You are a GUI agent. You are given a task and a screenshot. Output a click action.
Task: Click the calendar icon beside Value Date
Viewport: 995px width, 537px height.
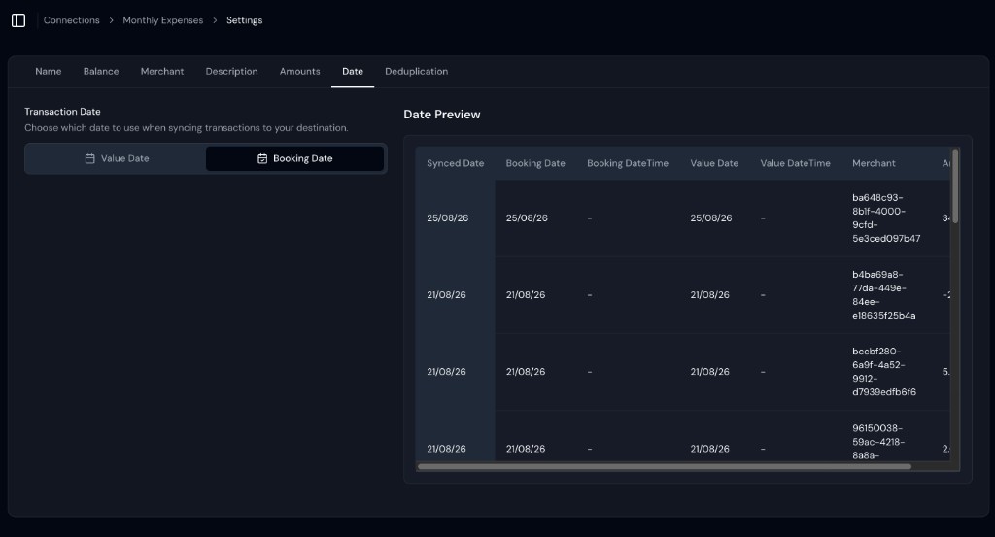tap(90, 158)
